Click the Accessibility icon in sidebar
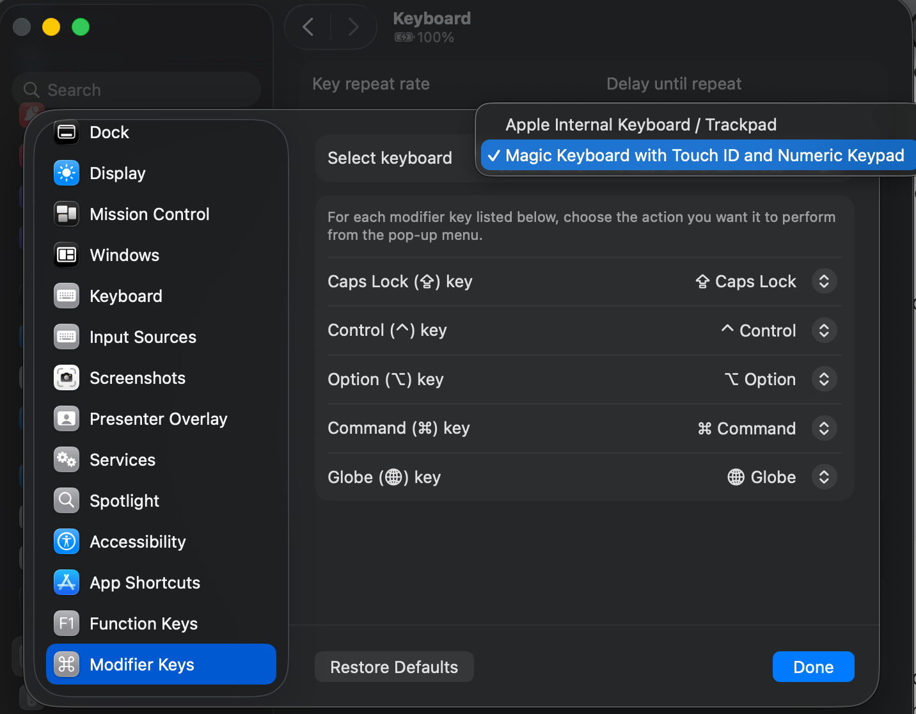This screenshot has width=916, height=714. [x=67, y=542]
